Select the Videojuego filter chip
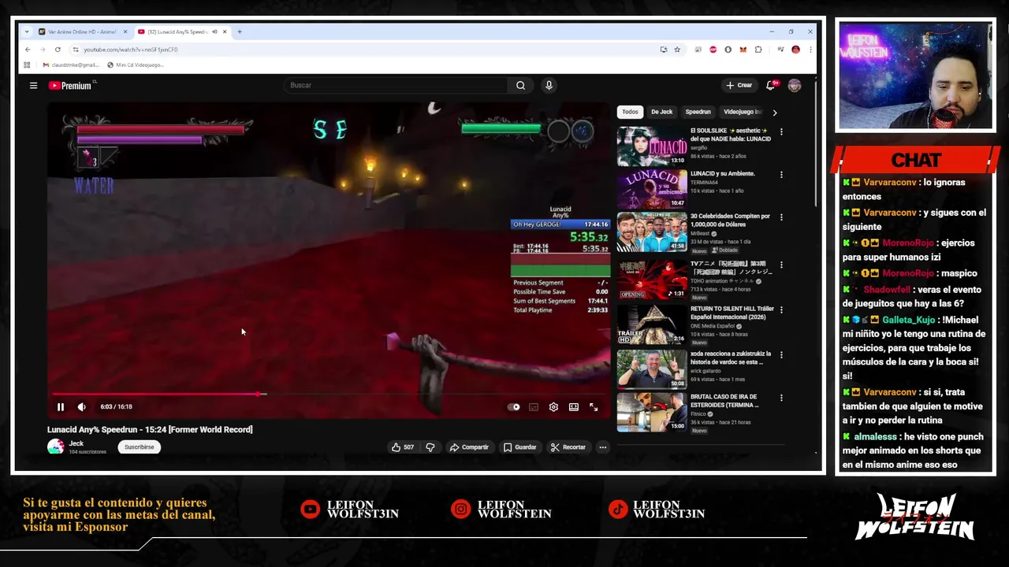This screenshot has width=1009, height=567. click(742, 112)
